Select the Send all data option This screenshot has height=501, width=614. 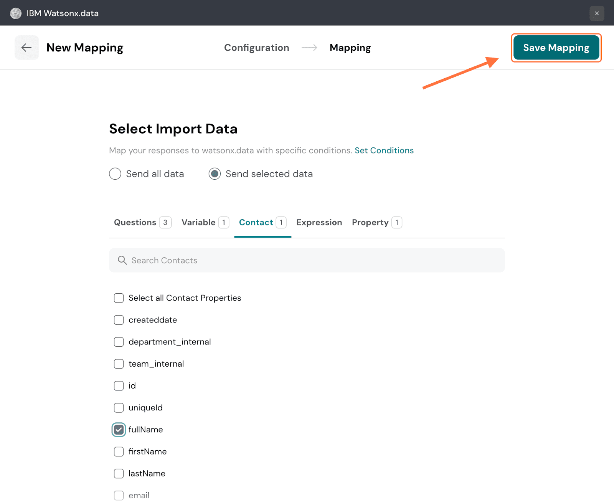click(115, 174)
